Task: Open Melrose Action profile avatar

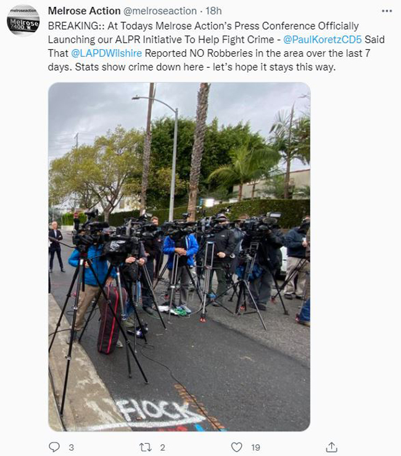Action: (23, 20)
